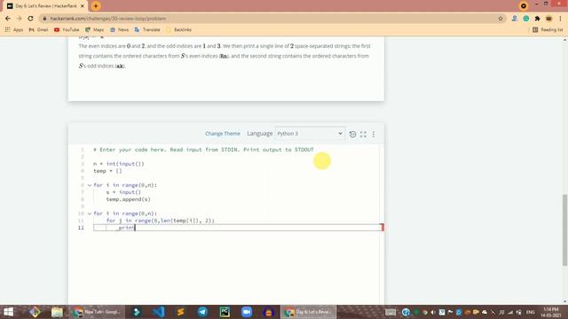This screenshot has height=319, width=568.
Task: Open the Maps bookmark
Action: 95,29
